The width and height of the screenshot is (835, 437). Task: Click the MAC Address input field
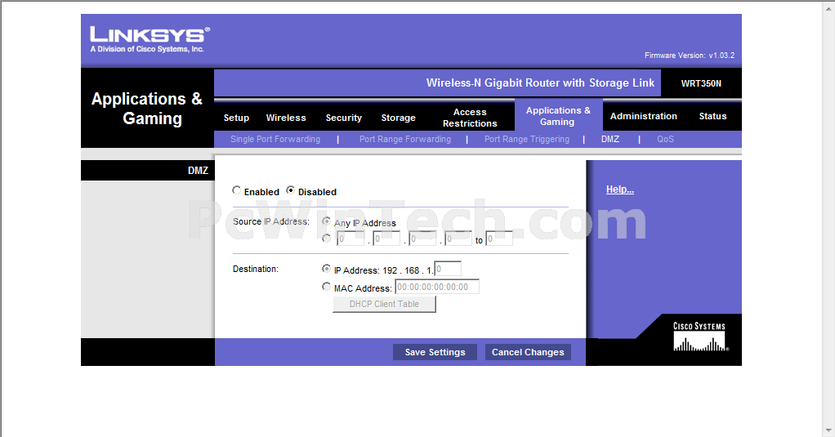[x=437, y=287]
